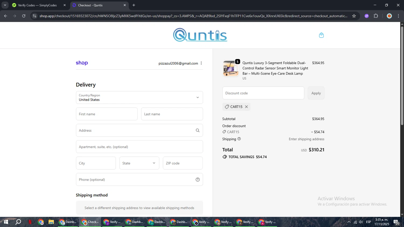Close the Verify Codes SimplyCodes tab
The image size is (404, 227).
click(65, 5)
